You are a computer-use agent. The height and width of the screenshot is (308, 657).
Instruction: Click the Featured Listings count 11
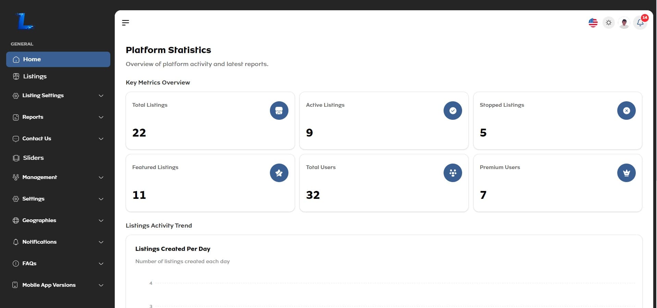click(x=139, y=195)
